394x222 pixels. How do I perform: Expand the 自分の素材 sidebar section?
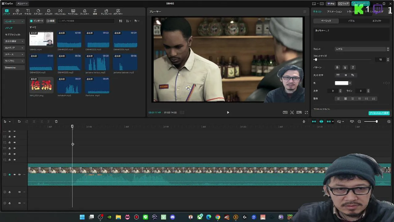tap(14, 41)
